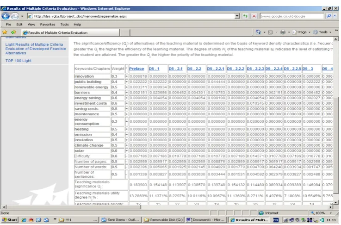
Task: Expand the address bar history dropdown
Action: coord(237,16)
